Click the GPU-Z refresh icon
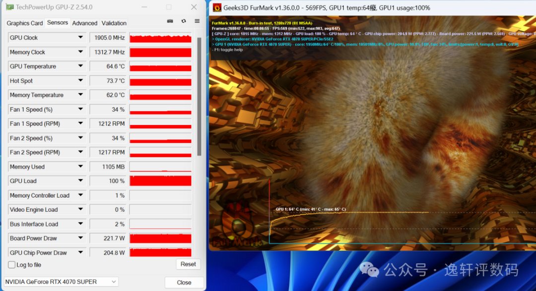 [x=184, y=21]
